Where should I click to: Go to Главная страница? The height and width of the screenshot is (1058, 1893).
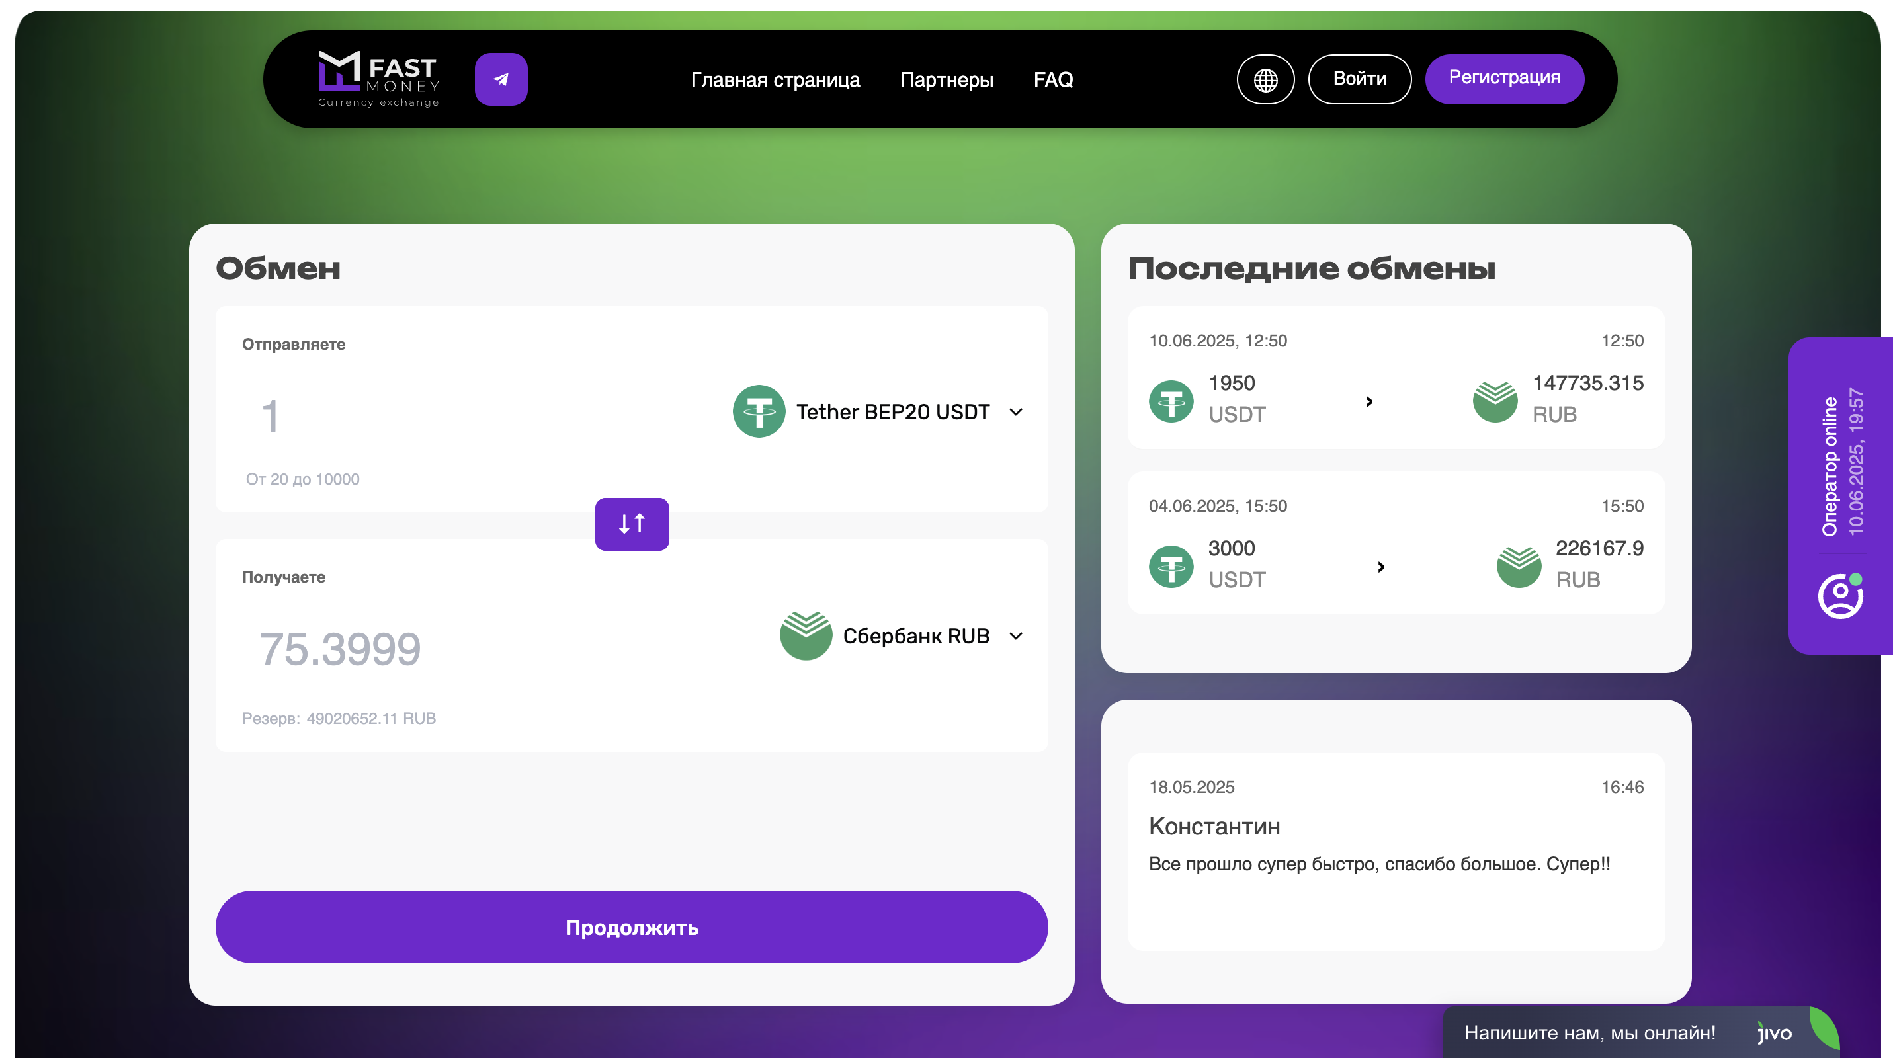tap(775, 79)
